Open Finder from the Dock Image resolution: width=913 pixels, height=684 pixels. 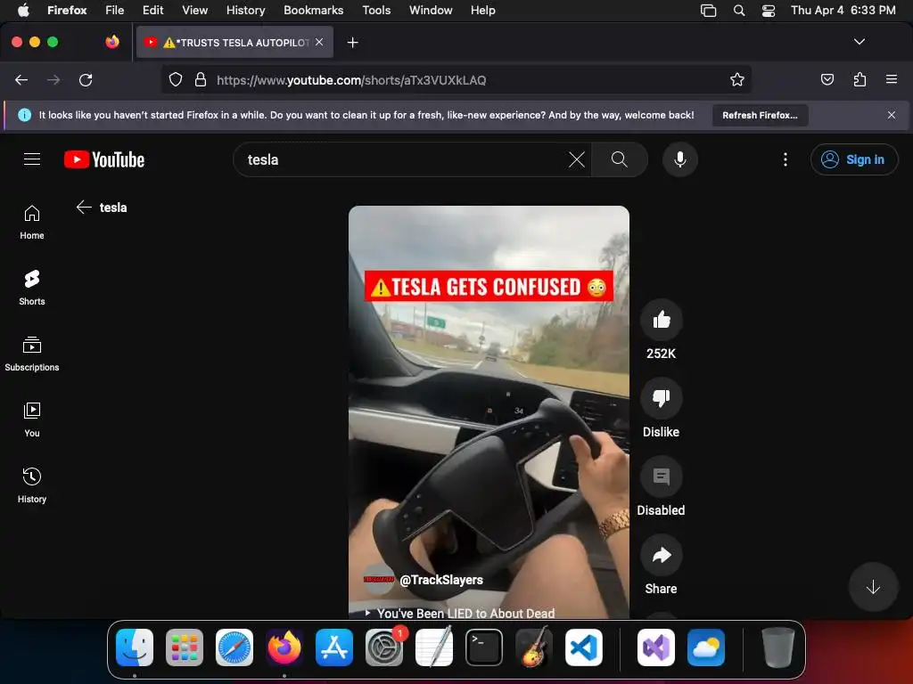coord(135,647)
